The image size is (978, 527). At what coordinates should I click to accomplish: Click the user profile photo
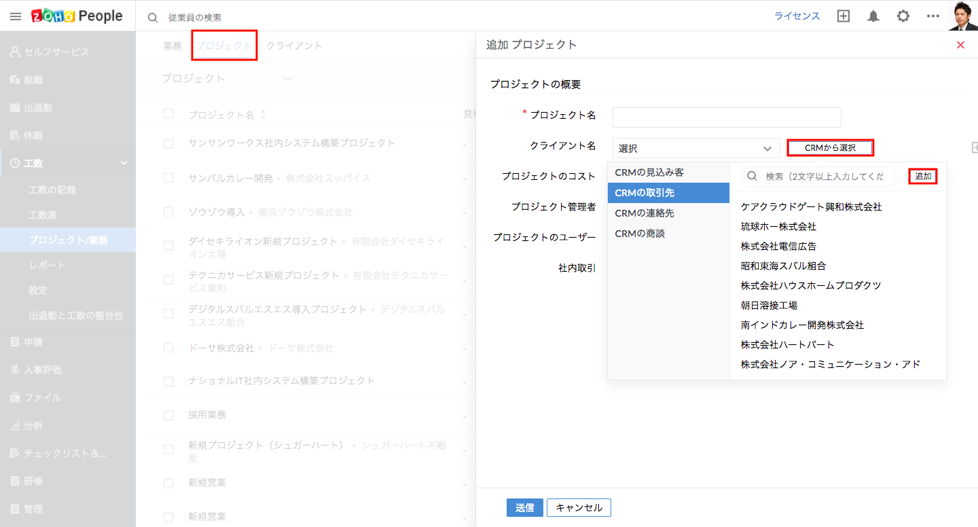click(x=963, y=16)
